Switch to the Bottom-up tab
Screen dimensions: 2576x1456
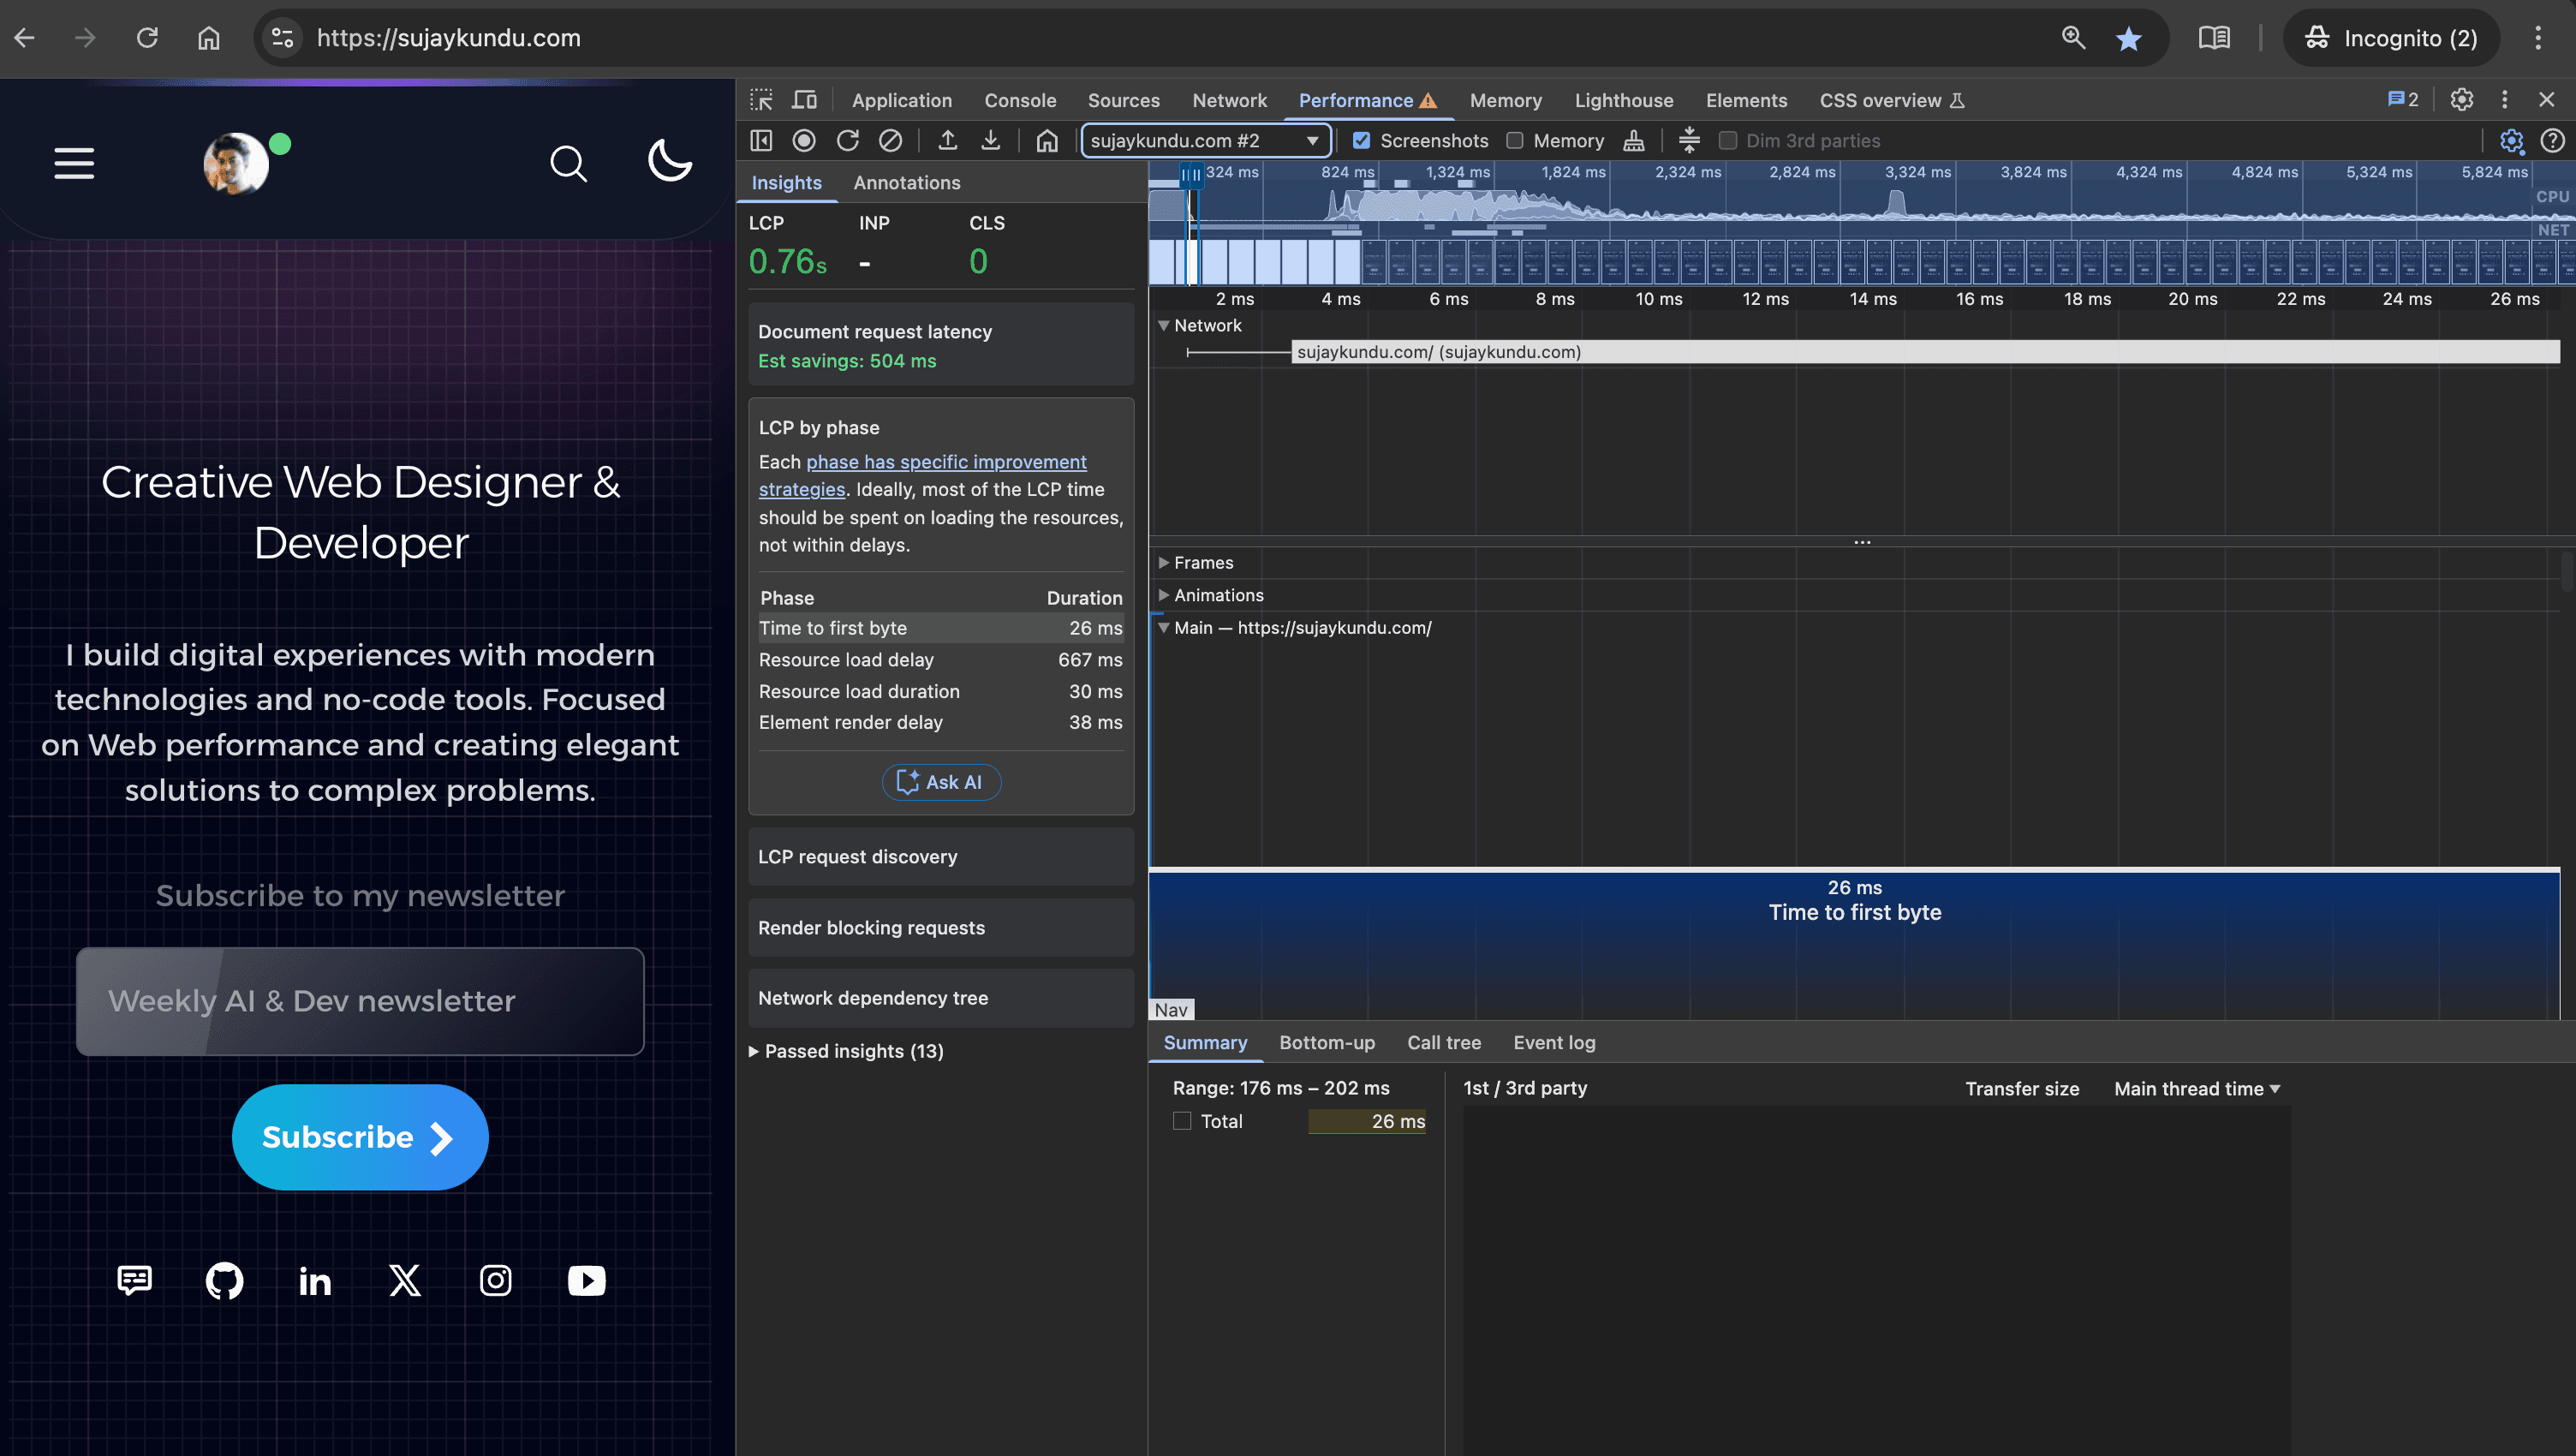1327,1042
